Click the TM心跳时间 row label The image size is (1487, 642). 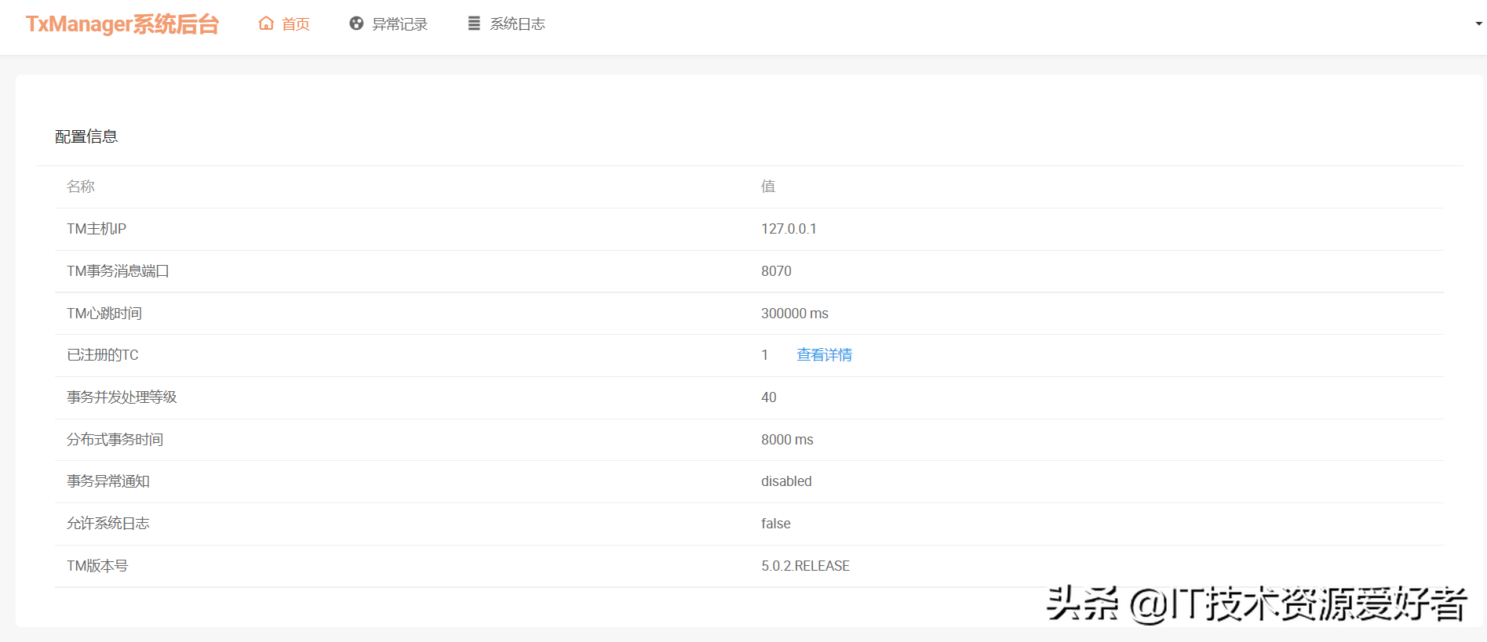[104, 314]
